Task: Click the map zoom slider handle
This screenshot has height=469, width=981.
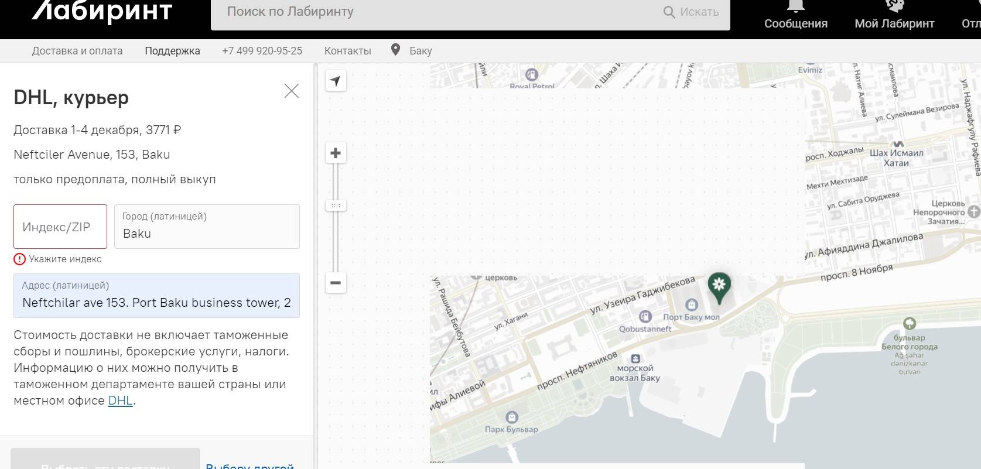Action: 336,206
